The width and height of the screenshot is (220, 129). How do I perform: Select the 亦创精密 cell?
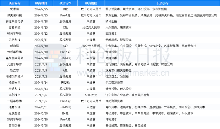14,95
